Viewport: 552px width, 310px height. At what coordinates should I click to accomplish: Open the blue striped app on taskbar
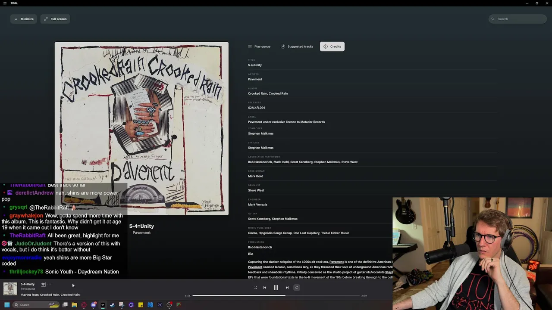[x=150, y=305]
